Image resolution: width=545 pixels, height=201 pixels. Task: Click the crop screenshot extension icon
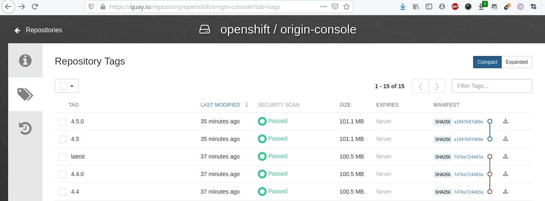[533, 7]
